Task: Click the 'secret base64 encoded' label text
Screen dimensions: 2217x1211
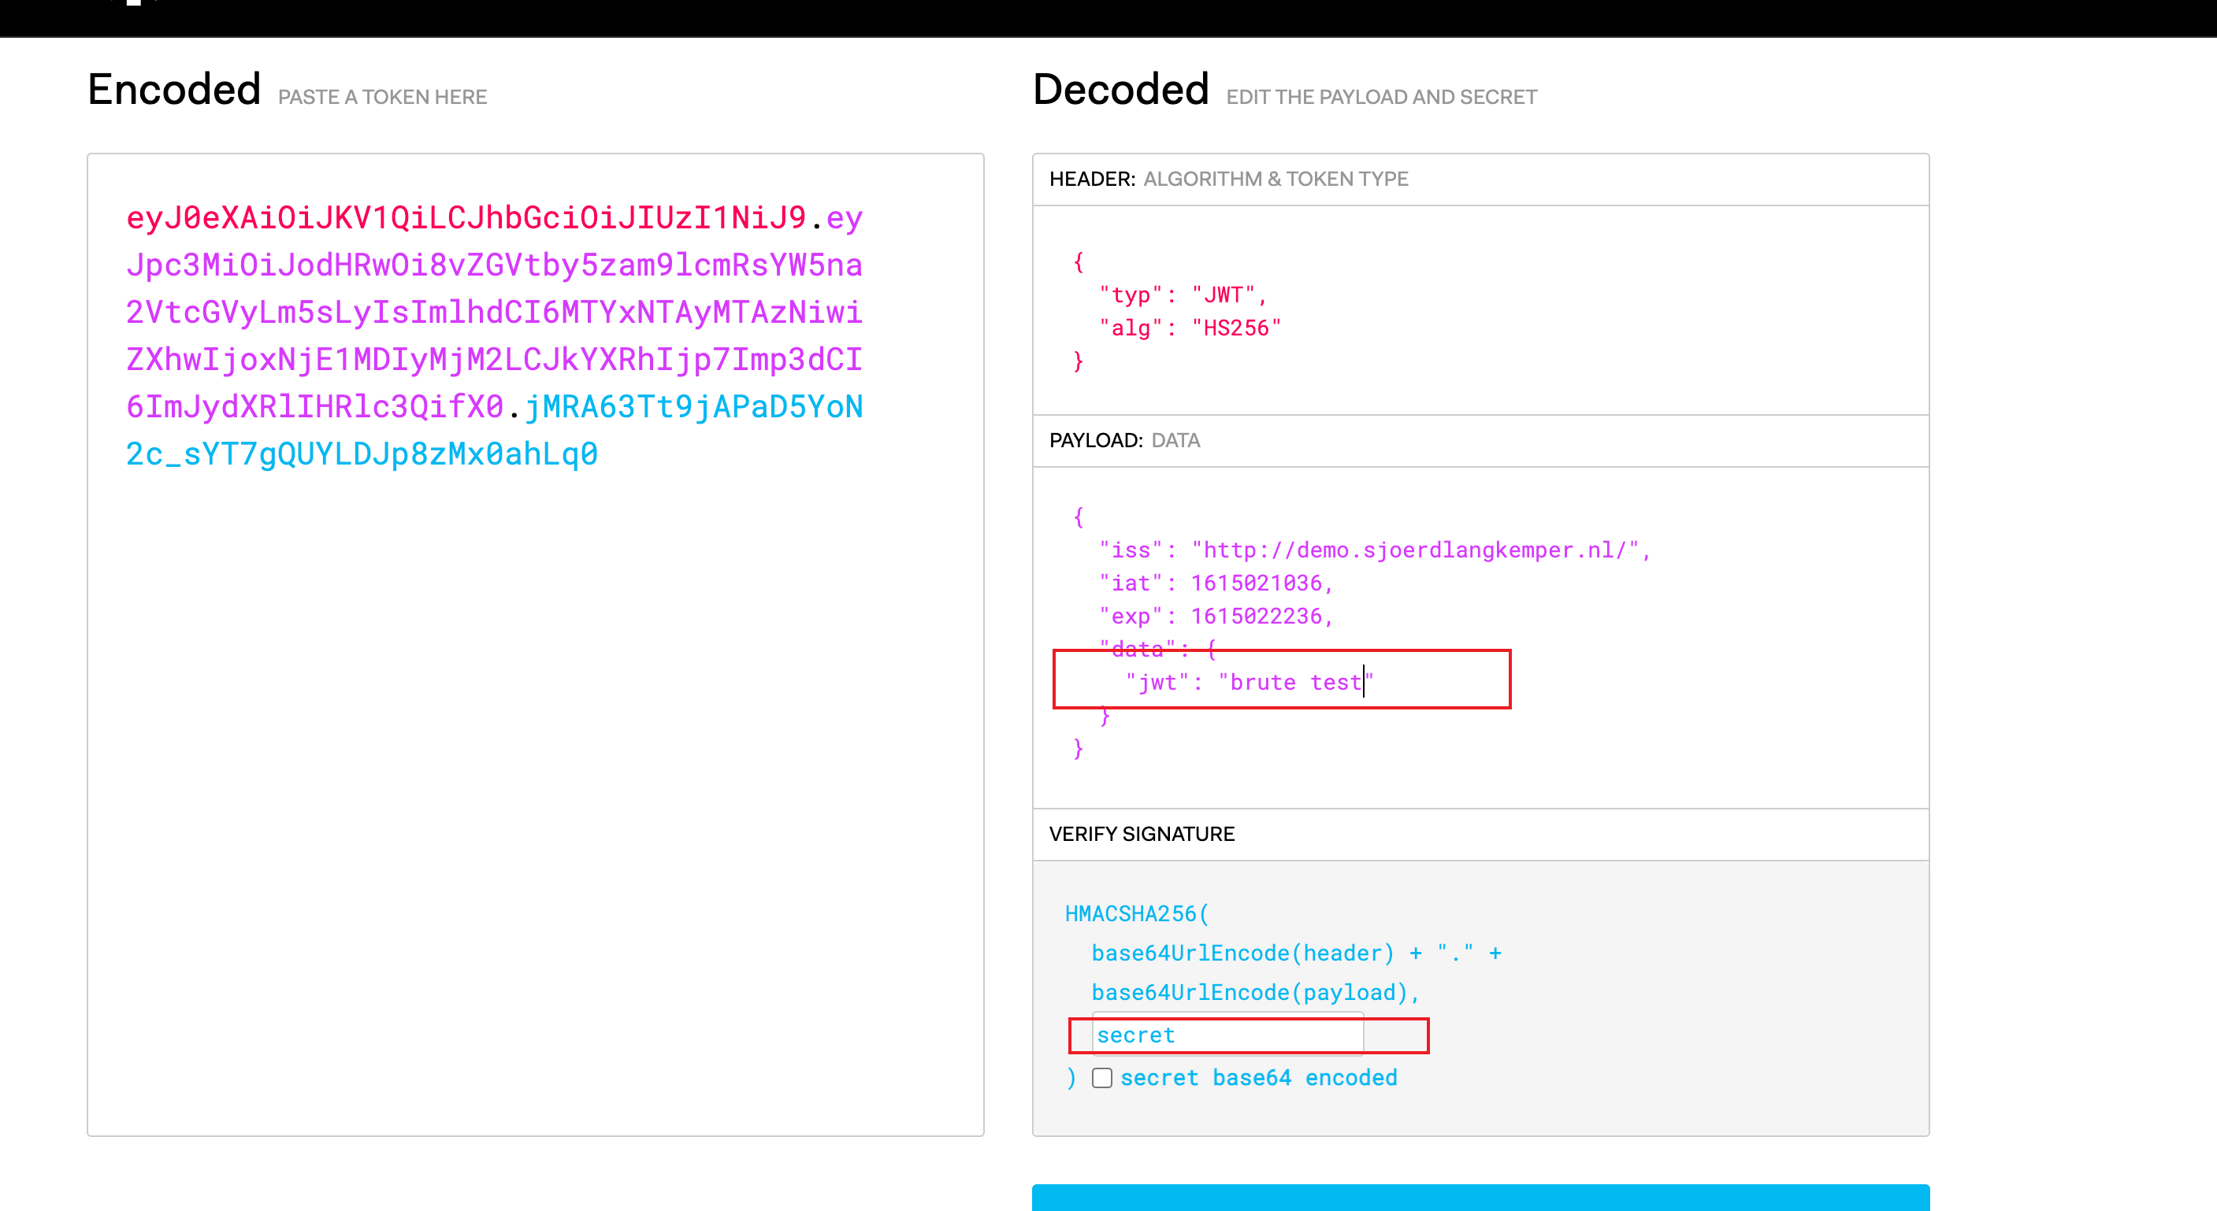Action: (1257, 1078)
